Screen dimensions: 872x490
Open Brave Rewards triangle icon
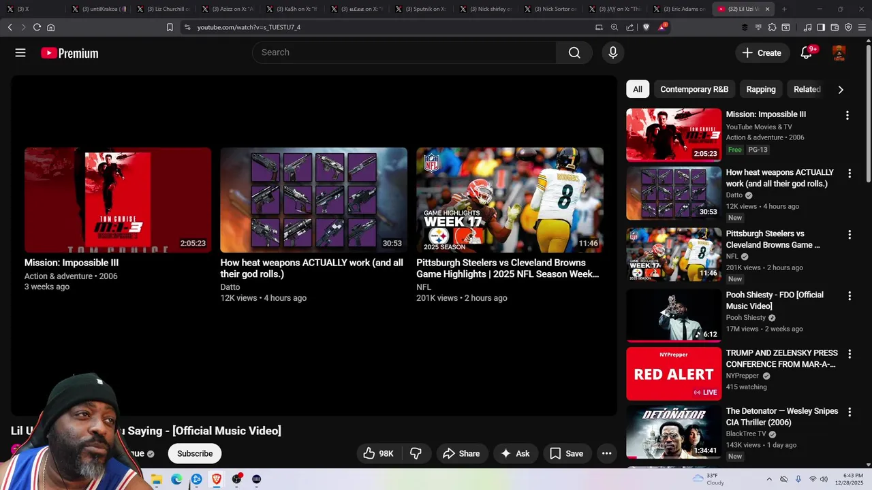click(662, 27)
